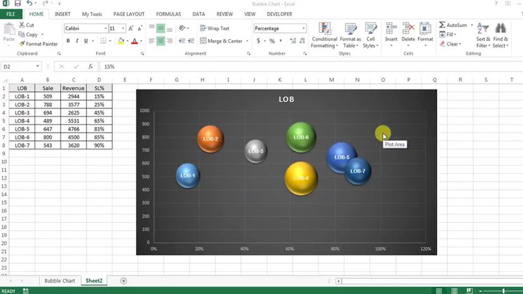Toggle Top Align vertical alignment
This screenshot has height=294, width=523.
[152, 28]
